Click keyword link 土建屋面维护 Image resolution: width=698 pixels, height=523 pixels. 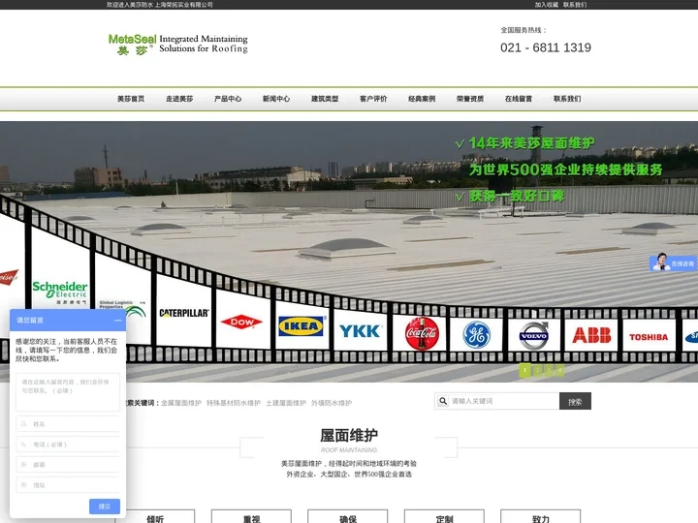click(x=286, y=403)
